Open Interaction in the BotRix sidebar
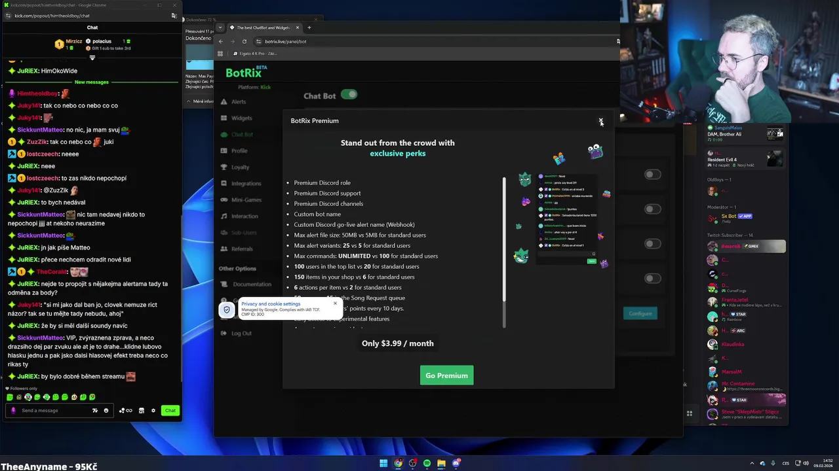This screenshot has width=839, height=471. pyautogui.click(x=244, y=216)
